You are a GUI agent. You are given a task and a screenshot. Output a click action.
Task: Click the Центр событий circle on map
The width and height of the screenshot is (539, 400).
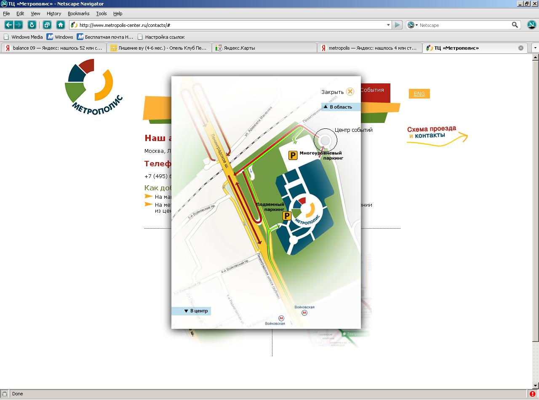(326, 140)
